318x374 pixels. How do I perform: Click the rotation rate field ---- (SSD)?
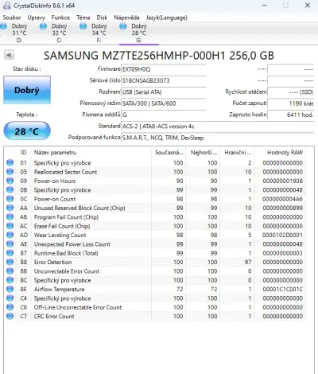291,92
